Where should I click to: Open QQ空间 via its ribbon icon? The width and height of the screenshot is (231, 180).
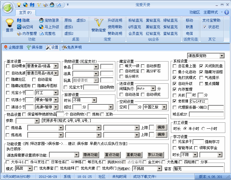pyautogui.click(x=19, y=27)
